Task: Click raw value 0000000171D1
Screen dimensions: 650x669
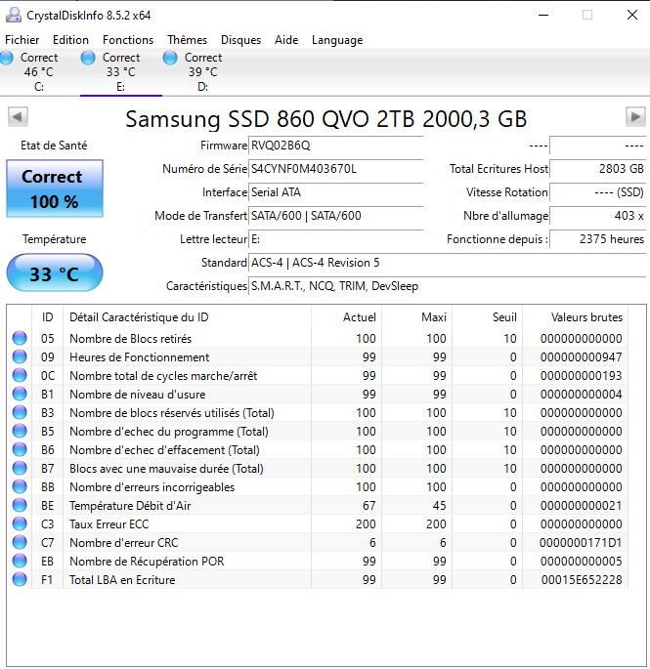Action: pos(581,543)
